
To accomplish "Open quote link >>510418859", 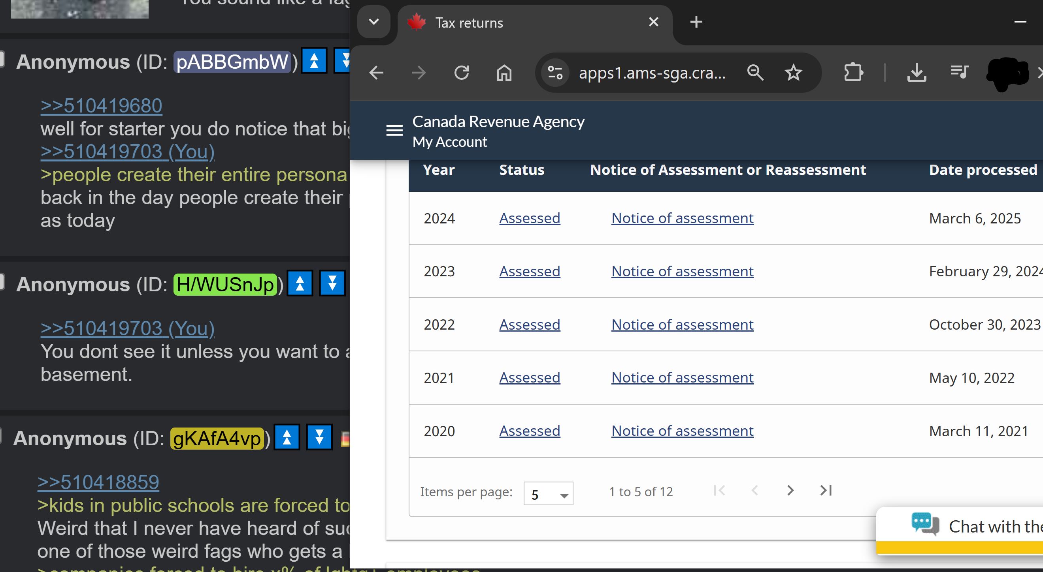I will (98, 482).
